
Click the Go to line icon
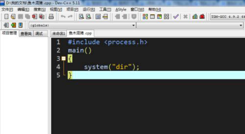coord(105,17)
